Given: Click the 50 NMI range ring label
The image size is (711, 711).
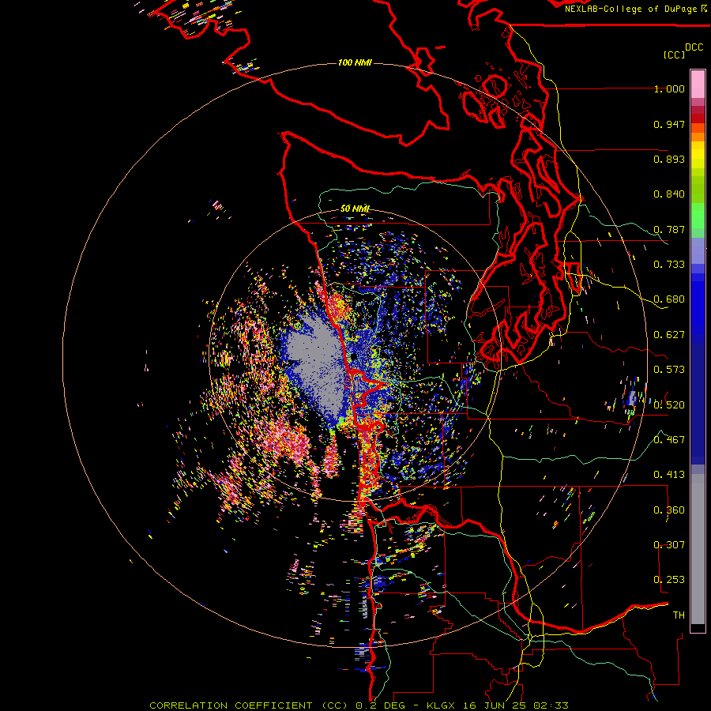Looking at the screenshot, I should coord(355,209).
